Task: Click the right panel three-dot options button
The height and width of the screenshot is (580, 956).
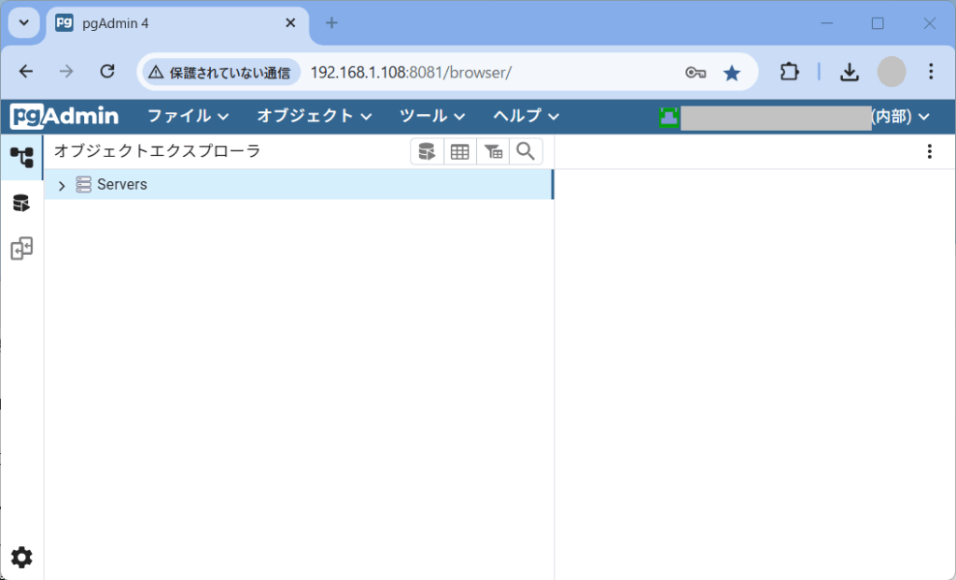Action: coord(929,151)
